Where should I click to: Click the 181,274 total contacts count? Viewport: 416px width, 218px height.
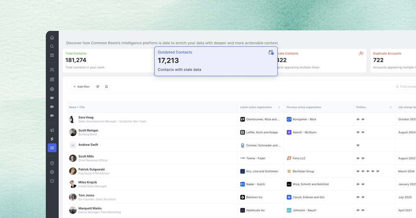[x=76, y=60]
